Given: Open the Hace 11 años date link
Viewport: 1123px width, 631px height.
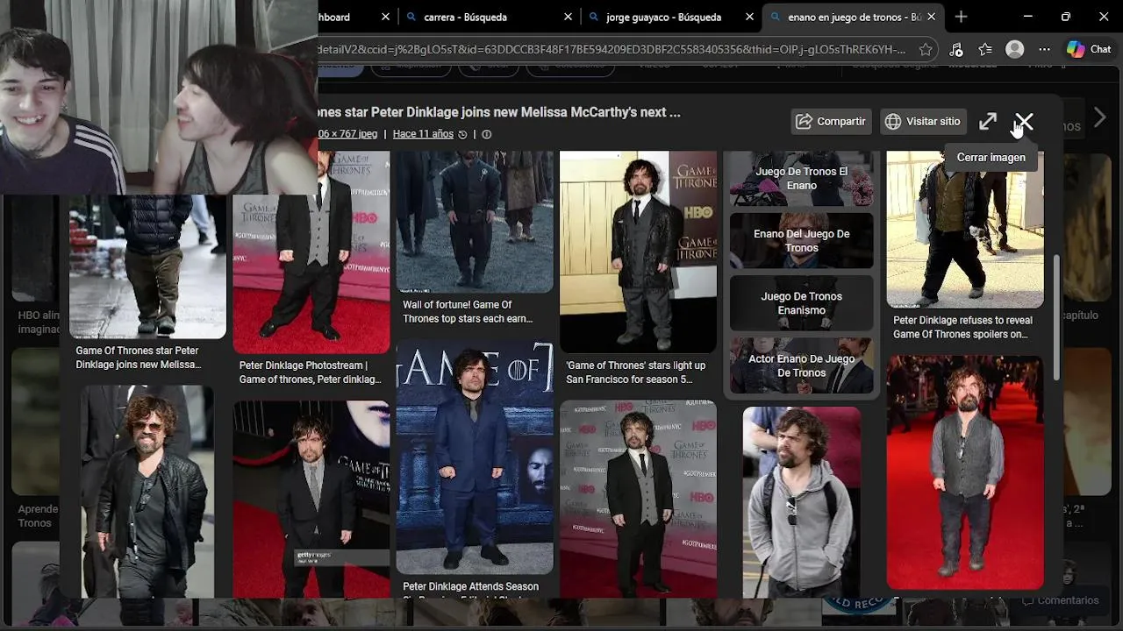Looking at the screenshot, I should (423, 134).
